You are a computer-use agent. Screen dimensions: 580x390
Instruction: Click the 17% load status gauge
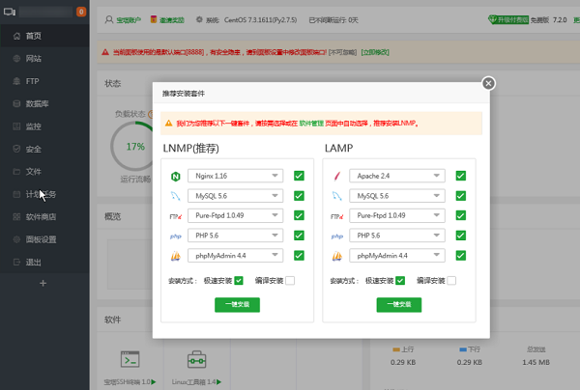[134, 147]
